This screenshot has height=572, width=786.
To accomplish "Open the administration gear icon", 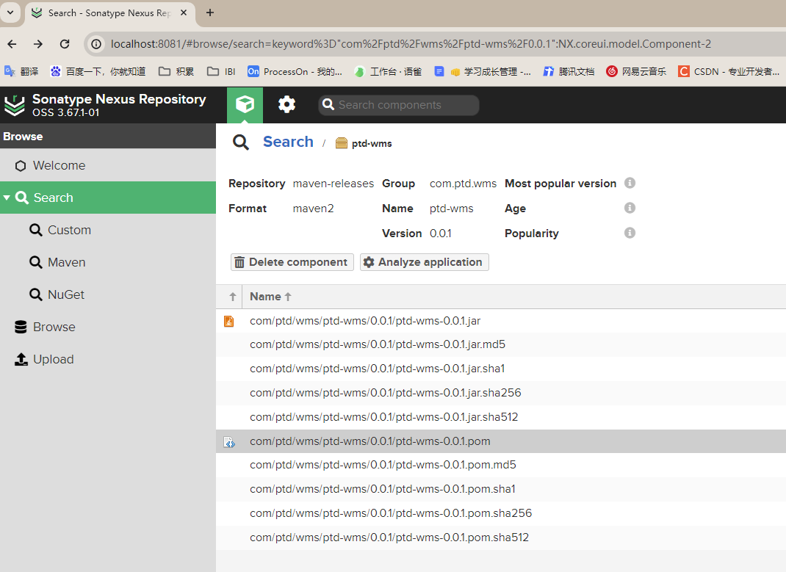I will 286,105.
